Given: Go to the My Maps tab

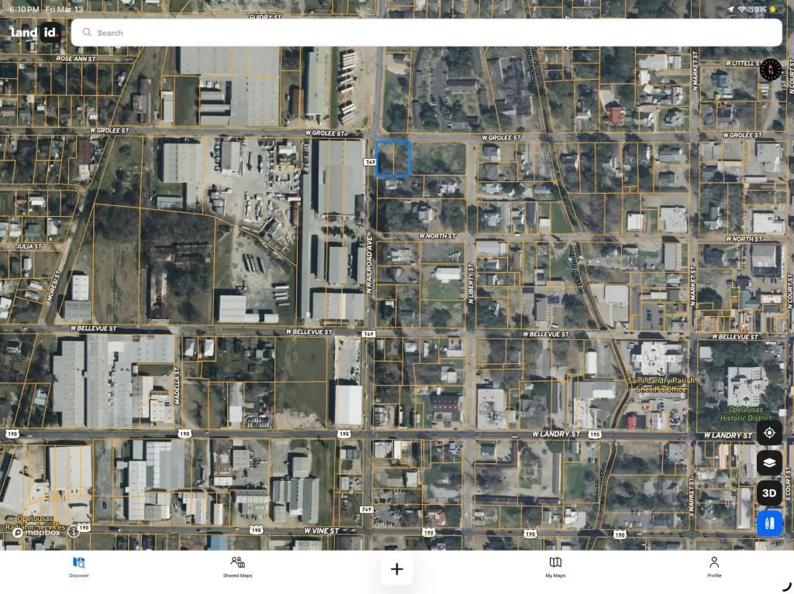Looking at the screenshot, I should coord(555,567).
